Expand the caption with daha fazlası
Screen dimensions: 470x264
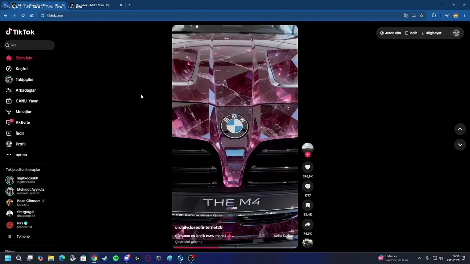point(283,236)
